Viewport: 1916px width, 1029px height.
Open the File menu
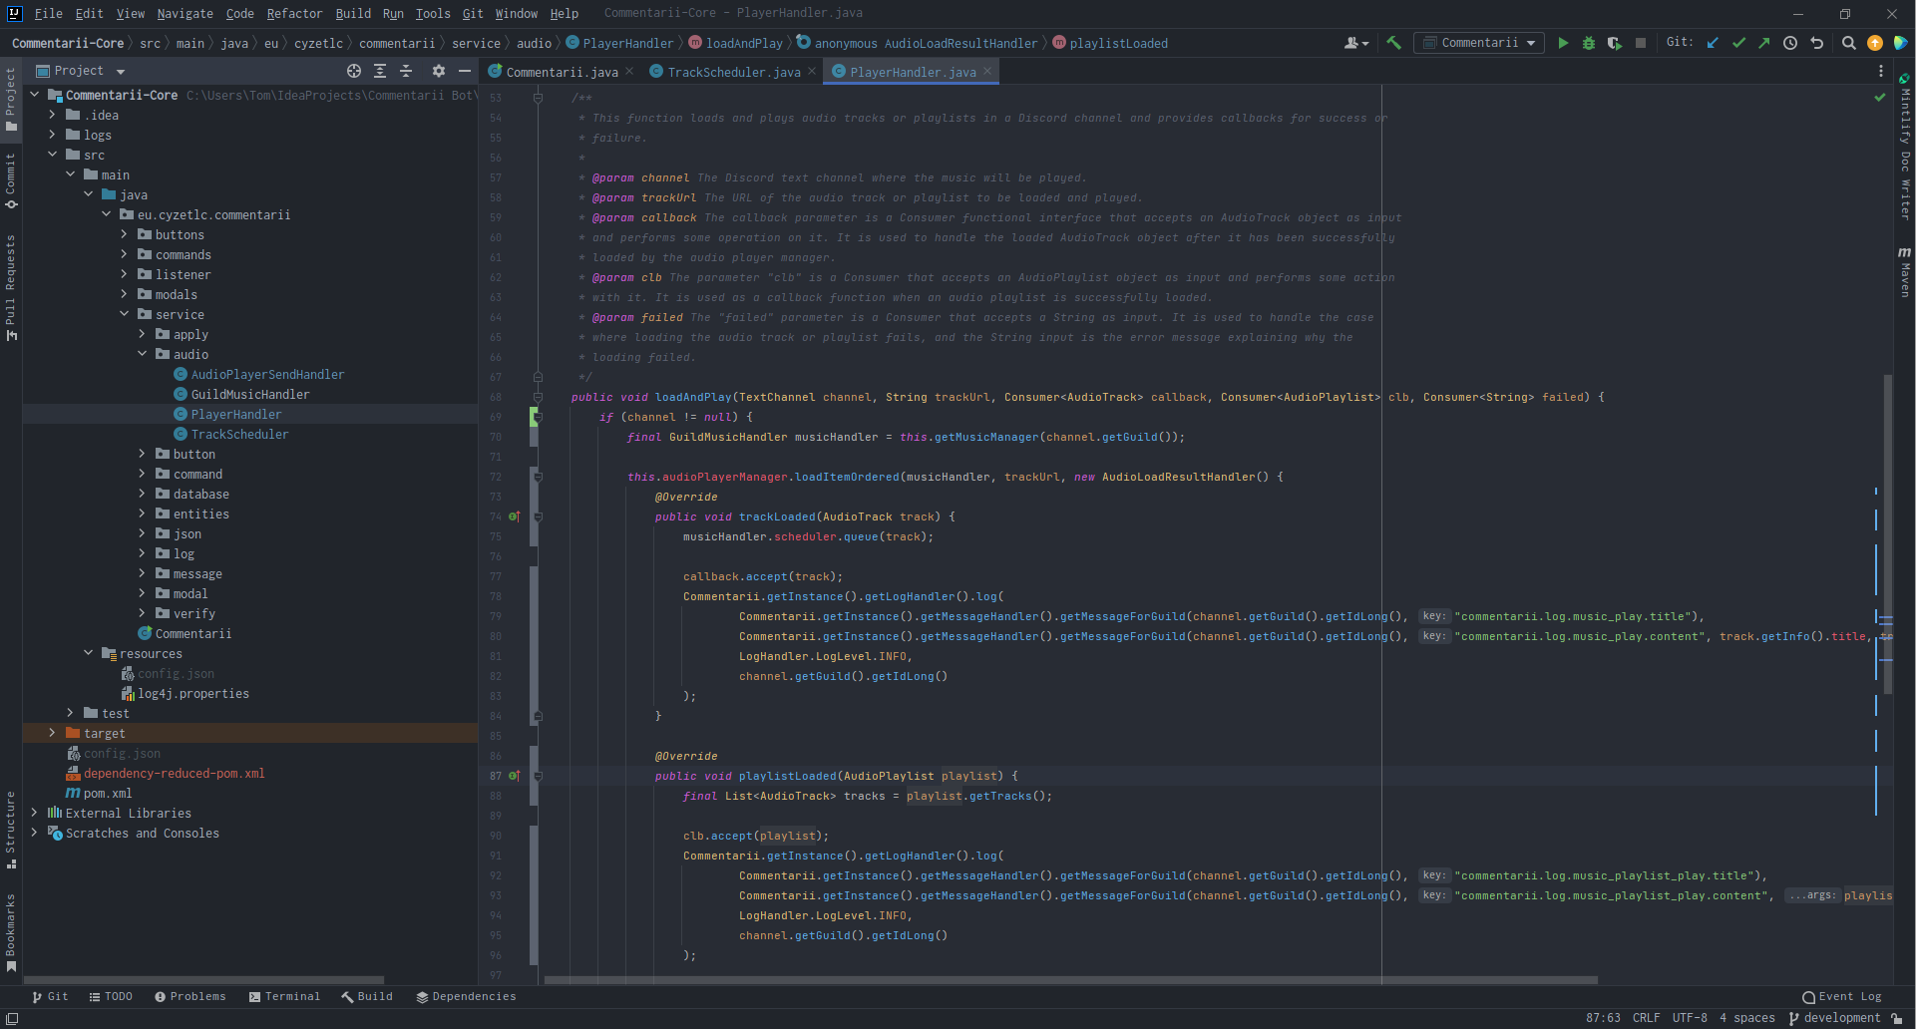coord(48,13)
